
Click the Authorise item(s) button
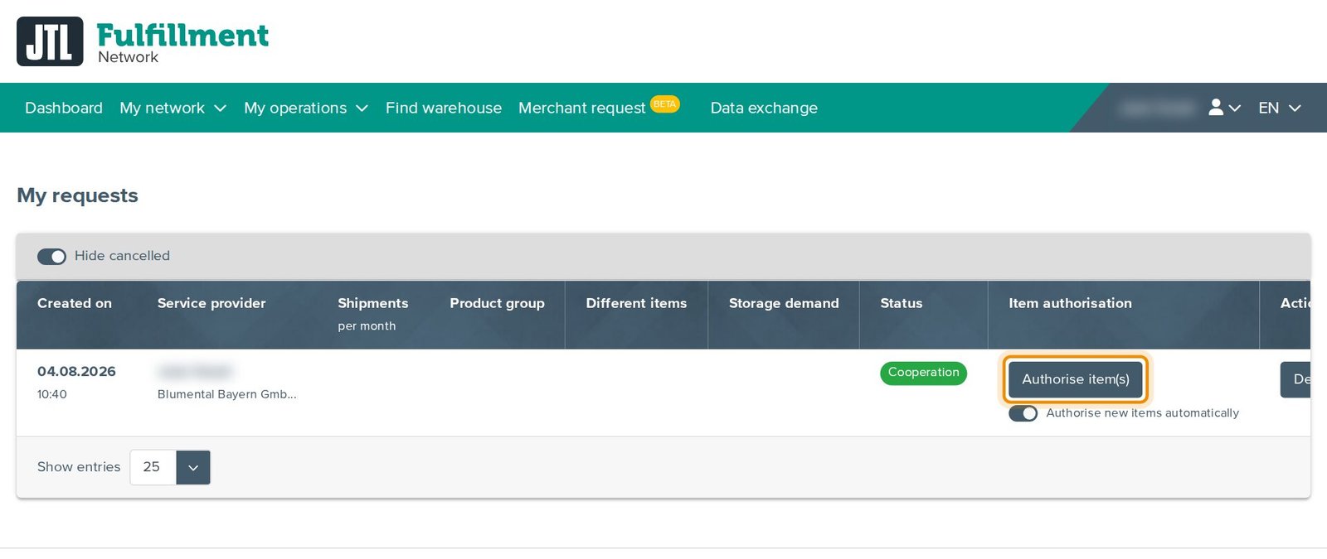[x=1076, y=379]
